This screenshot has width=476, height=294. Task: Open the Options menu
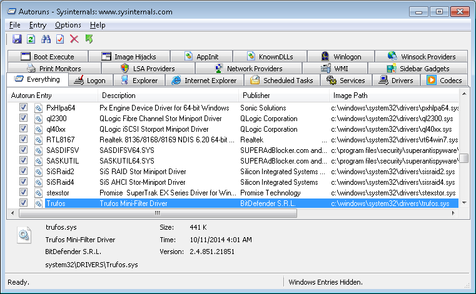(68, 25)
